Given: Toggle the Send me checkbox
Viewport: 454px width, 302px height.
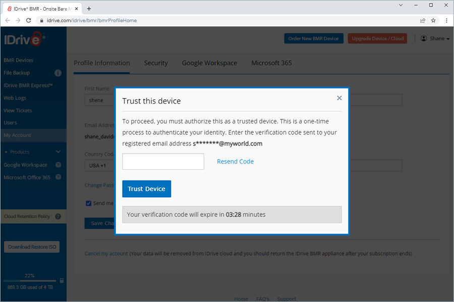Looking at the screenshot, I should point(89,203).
